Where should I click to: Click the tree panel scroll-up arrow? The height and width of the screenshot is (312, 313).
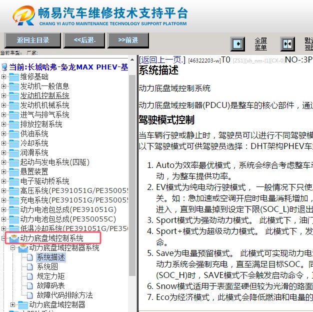(132, 59)
